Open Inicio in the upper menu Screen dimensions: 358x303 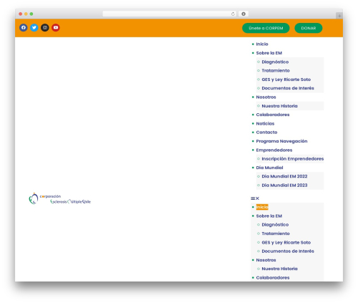(x=262, y=44)
